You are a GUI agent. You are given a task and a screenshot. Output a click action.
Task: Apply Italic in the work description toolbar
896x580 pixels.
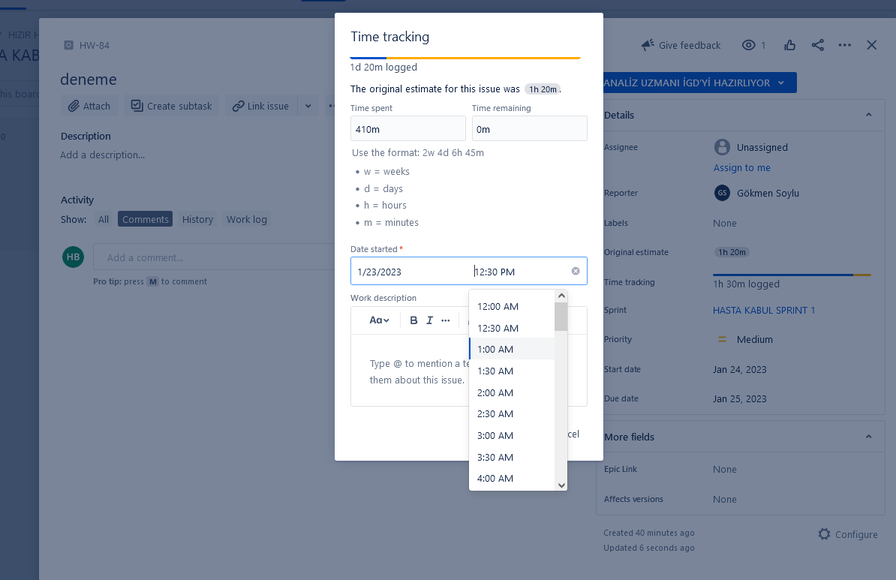click(428, 320)
